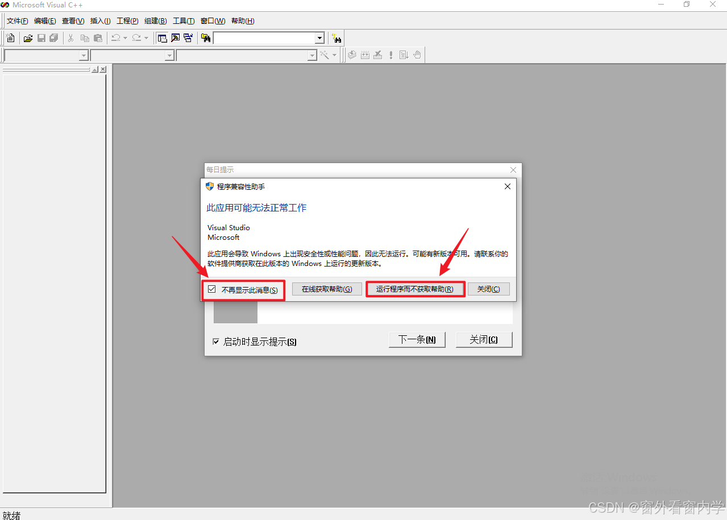The image size is (727, 520).
Task: Click the 运行程序而不获取帮助(R) button
Action: [x=415, y=289]
